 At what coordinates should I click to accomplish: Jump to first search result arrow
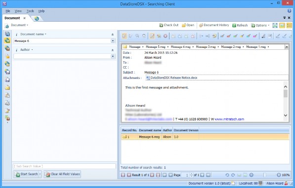coord(123,175)
